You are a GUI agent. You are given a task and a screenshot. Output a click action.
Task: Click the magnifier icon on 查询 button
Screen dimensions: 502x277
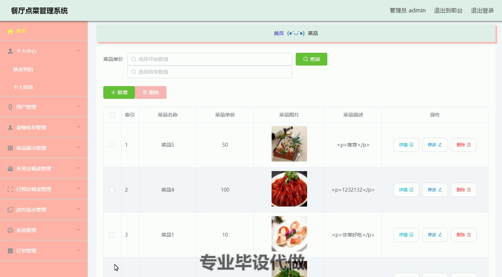point(306,59)
